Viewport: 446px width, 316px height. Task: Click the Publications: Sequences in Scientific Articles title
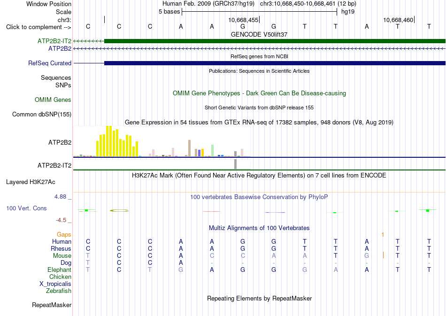pos(259,71)
